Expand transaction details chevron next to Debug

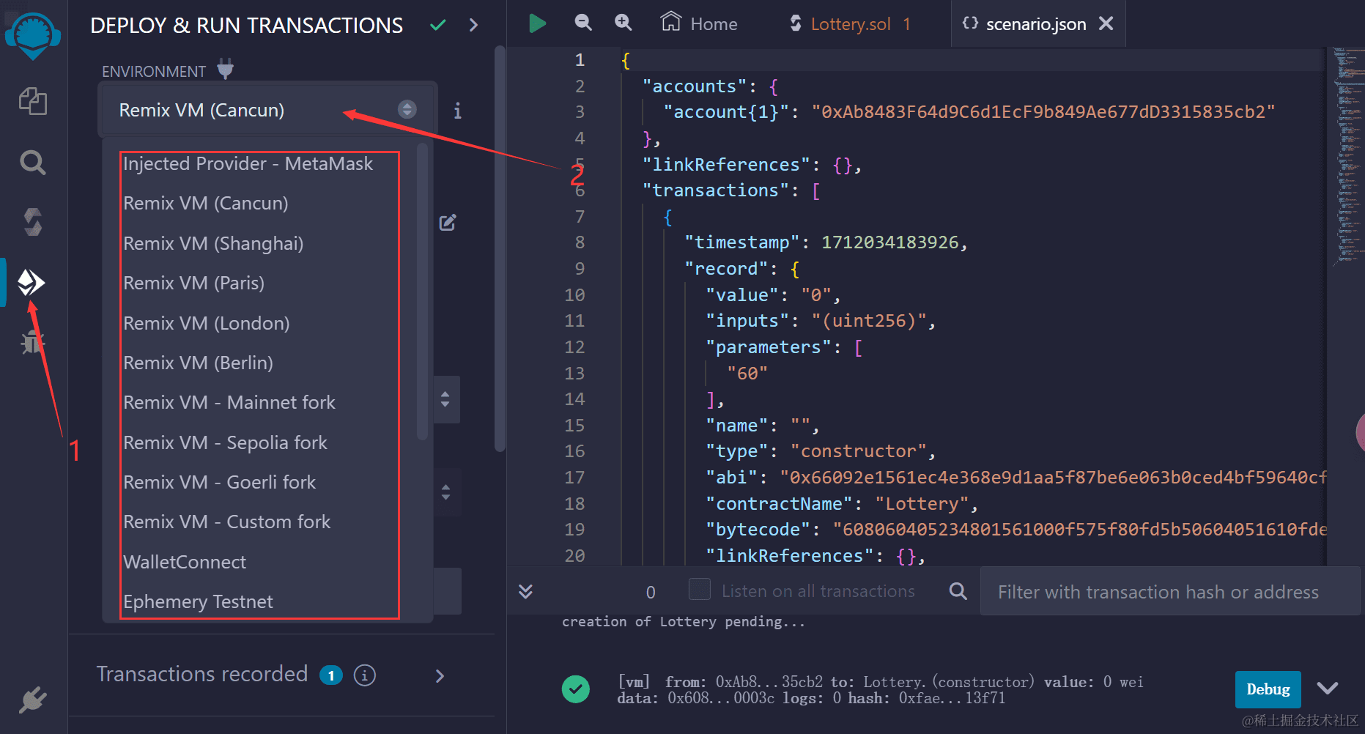tap(1327, 689)
